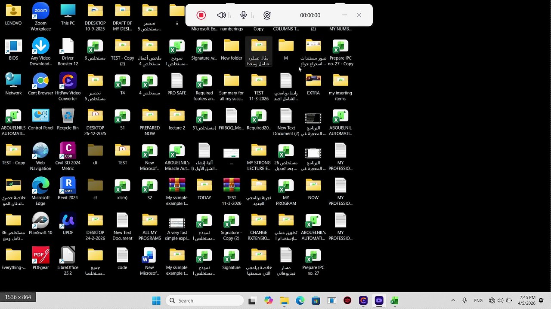Select the code text file
Screen dimensions: 551x309
[122, 259]
